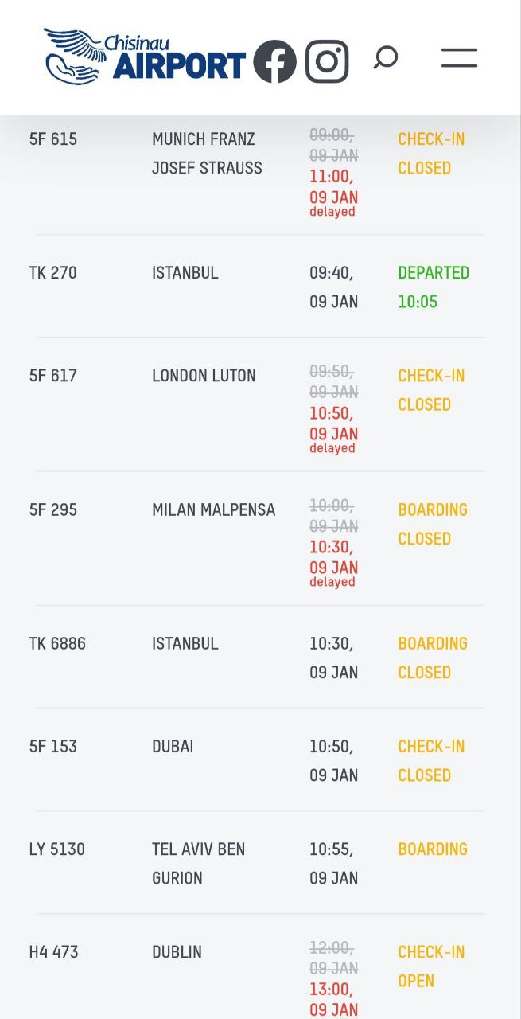Click the search magnifier icon
The height and width of the screenshot is (1019, 521).
point(386,57)
